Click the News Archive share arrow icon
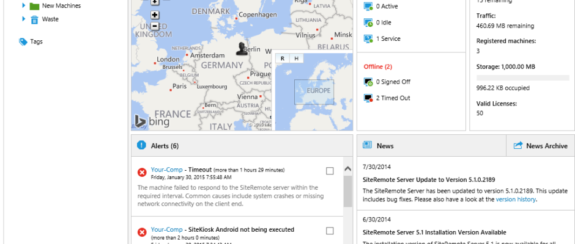This screenshot has width=575, height=244. (x=517, y=145)
